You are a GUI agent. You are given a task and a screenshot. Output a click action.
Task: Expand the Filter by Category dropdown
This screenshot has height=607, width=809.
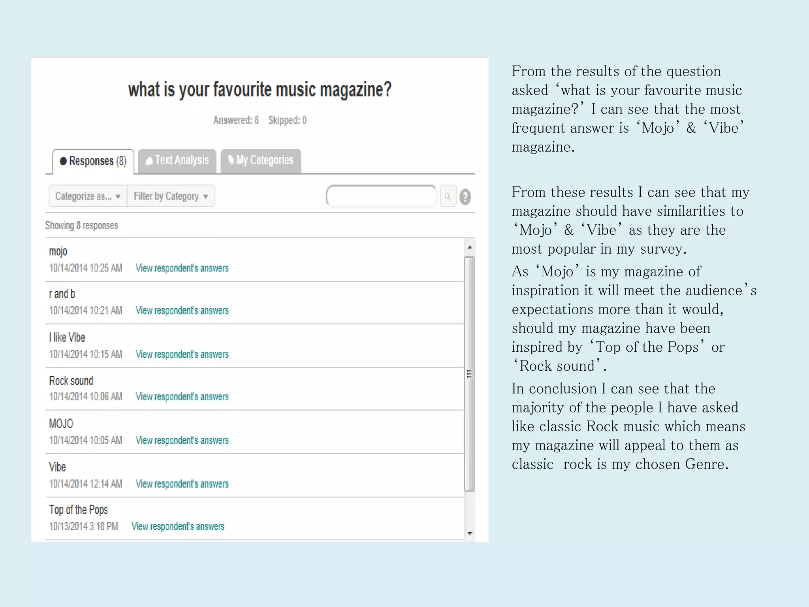pyautogui.click(x=171, y=196)
